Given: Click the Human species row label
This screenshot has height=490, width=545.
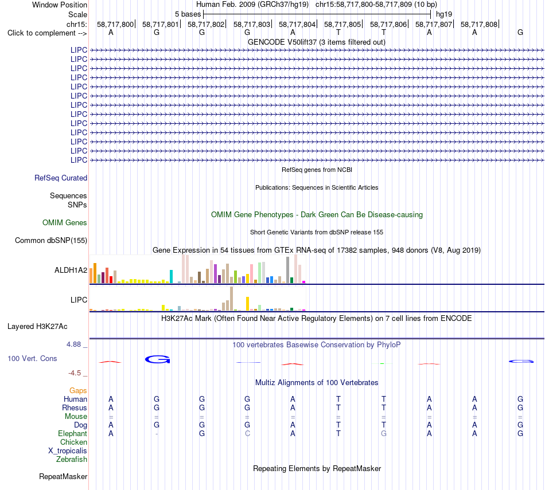Looking at the screenshot, I should 75,399.
